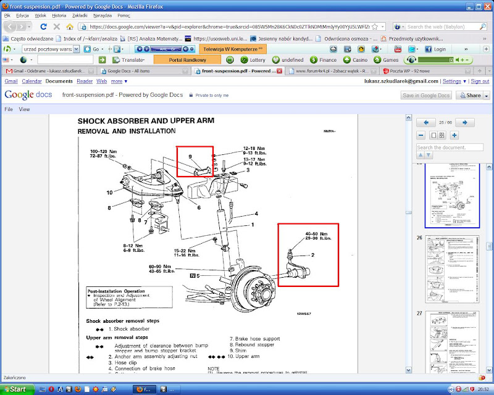Click Windows Start button
This screenshot has width=494, height=395.
click(x=17, y=389)
